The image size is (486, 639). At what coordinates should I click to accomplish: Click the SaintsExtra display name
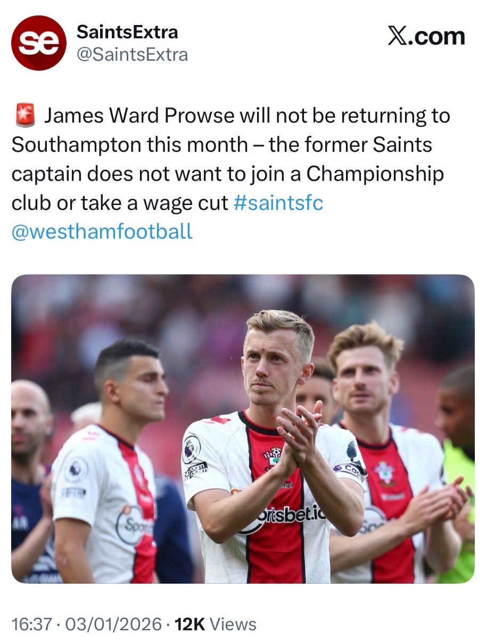pyautogui.click(x=127, y=32)
